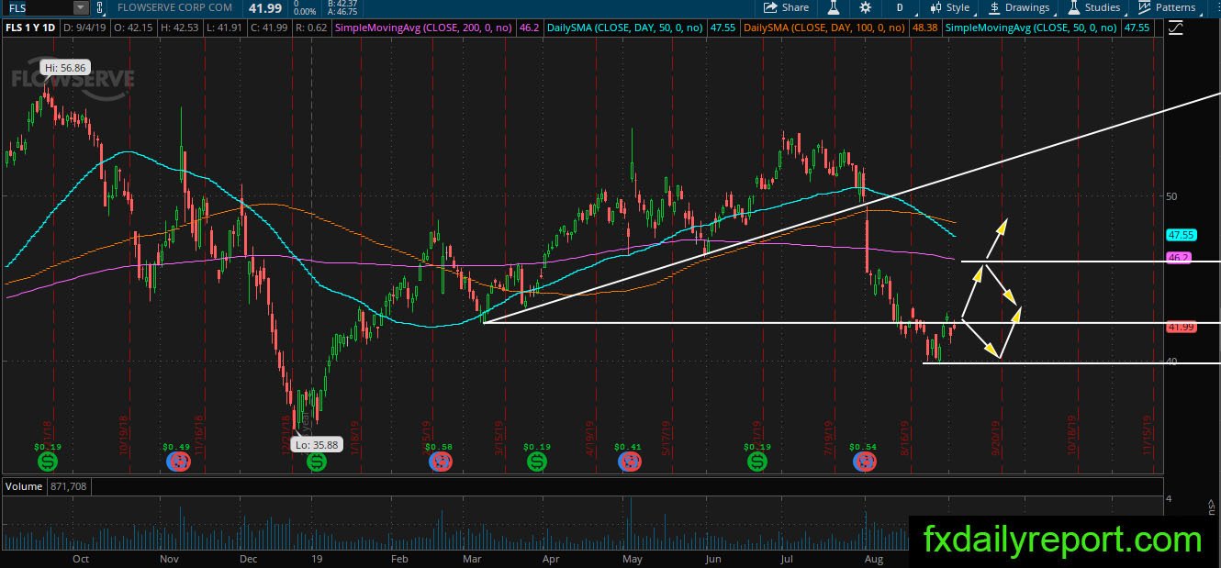This screenshot has width=1221, height=568.
Task: Click the first $0.19 dividend icon near Oct
Action: 49,461
